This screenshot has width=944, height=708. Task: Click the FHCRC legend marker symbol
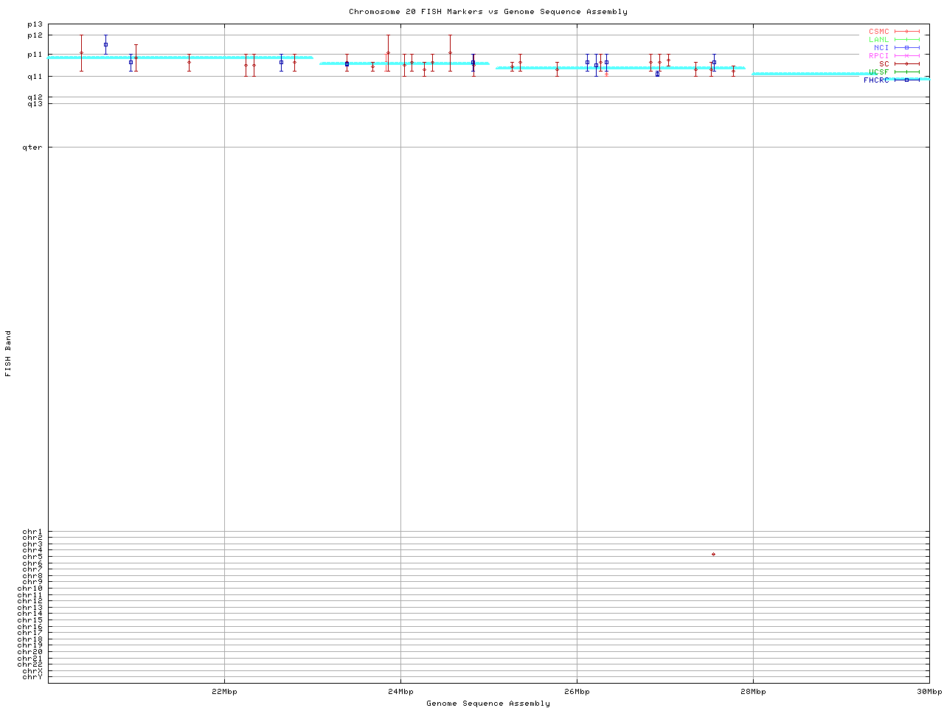[x=906, y=80]
